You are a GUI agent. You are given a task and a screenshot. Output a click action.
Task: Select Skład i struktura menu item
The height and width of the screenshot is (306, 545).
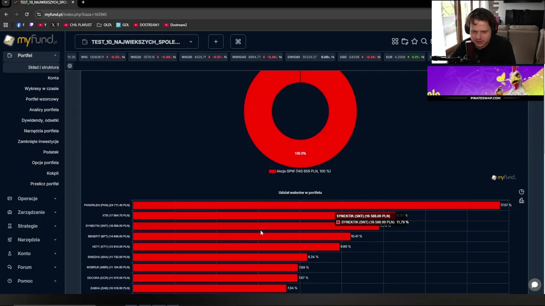click(43, 67)
